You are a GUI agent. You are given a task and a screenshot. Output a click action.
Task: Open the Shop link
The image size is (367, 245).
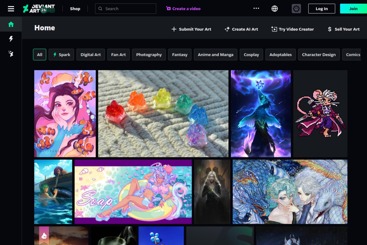75,9
